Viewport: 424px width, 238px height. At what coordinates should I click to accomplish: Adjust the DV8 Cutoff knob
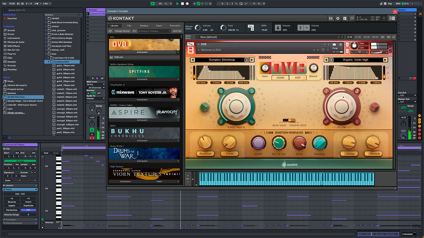tap(258, 143)
